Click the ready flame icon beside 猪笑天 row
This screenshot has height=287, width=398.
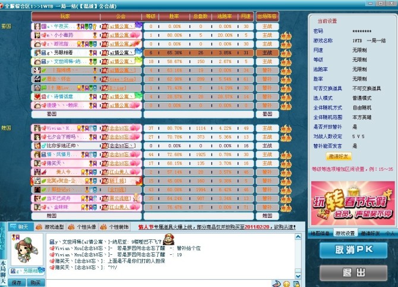click(286, 164)
